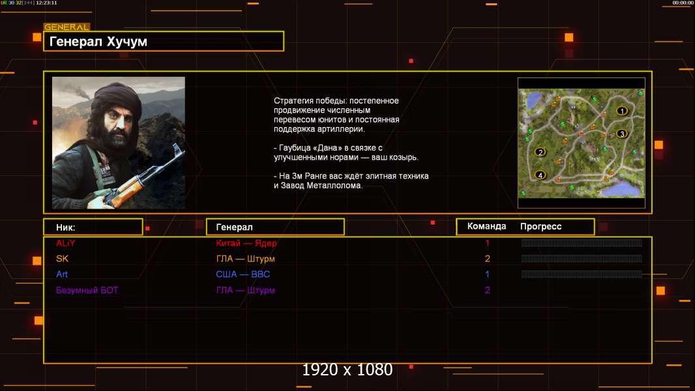The width and height of the screenshot is (695, 391).
Task: Select start position marker 3 on map
Action: pyautogui.click(x=622, y=134)
